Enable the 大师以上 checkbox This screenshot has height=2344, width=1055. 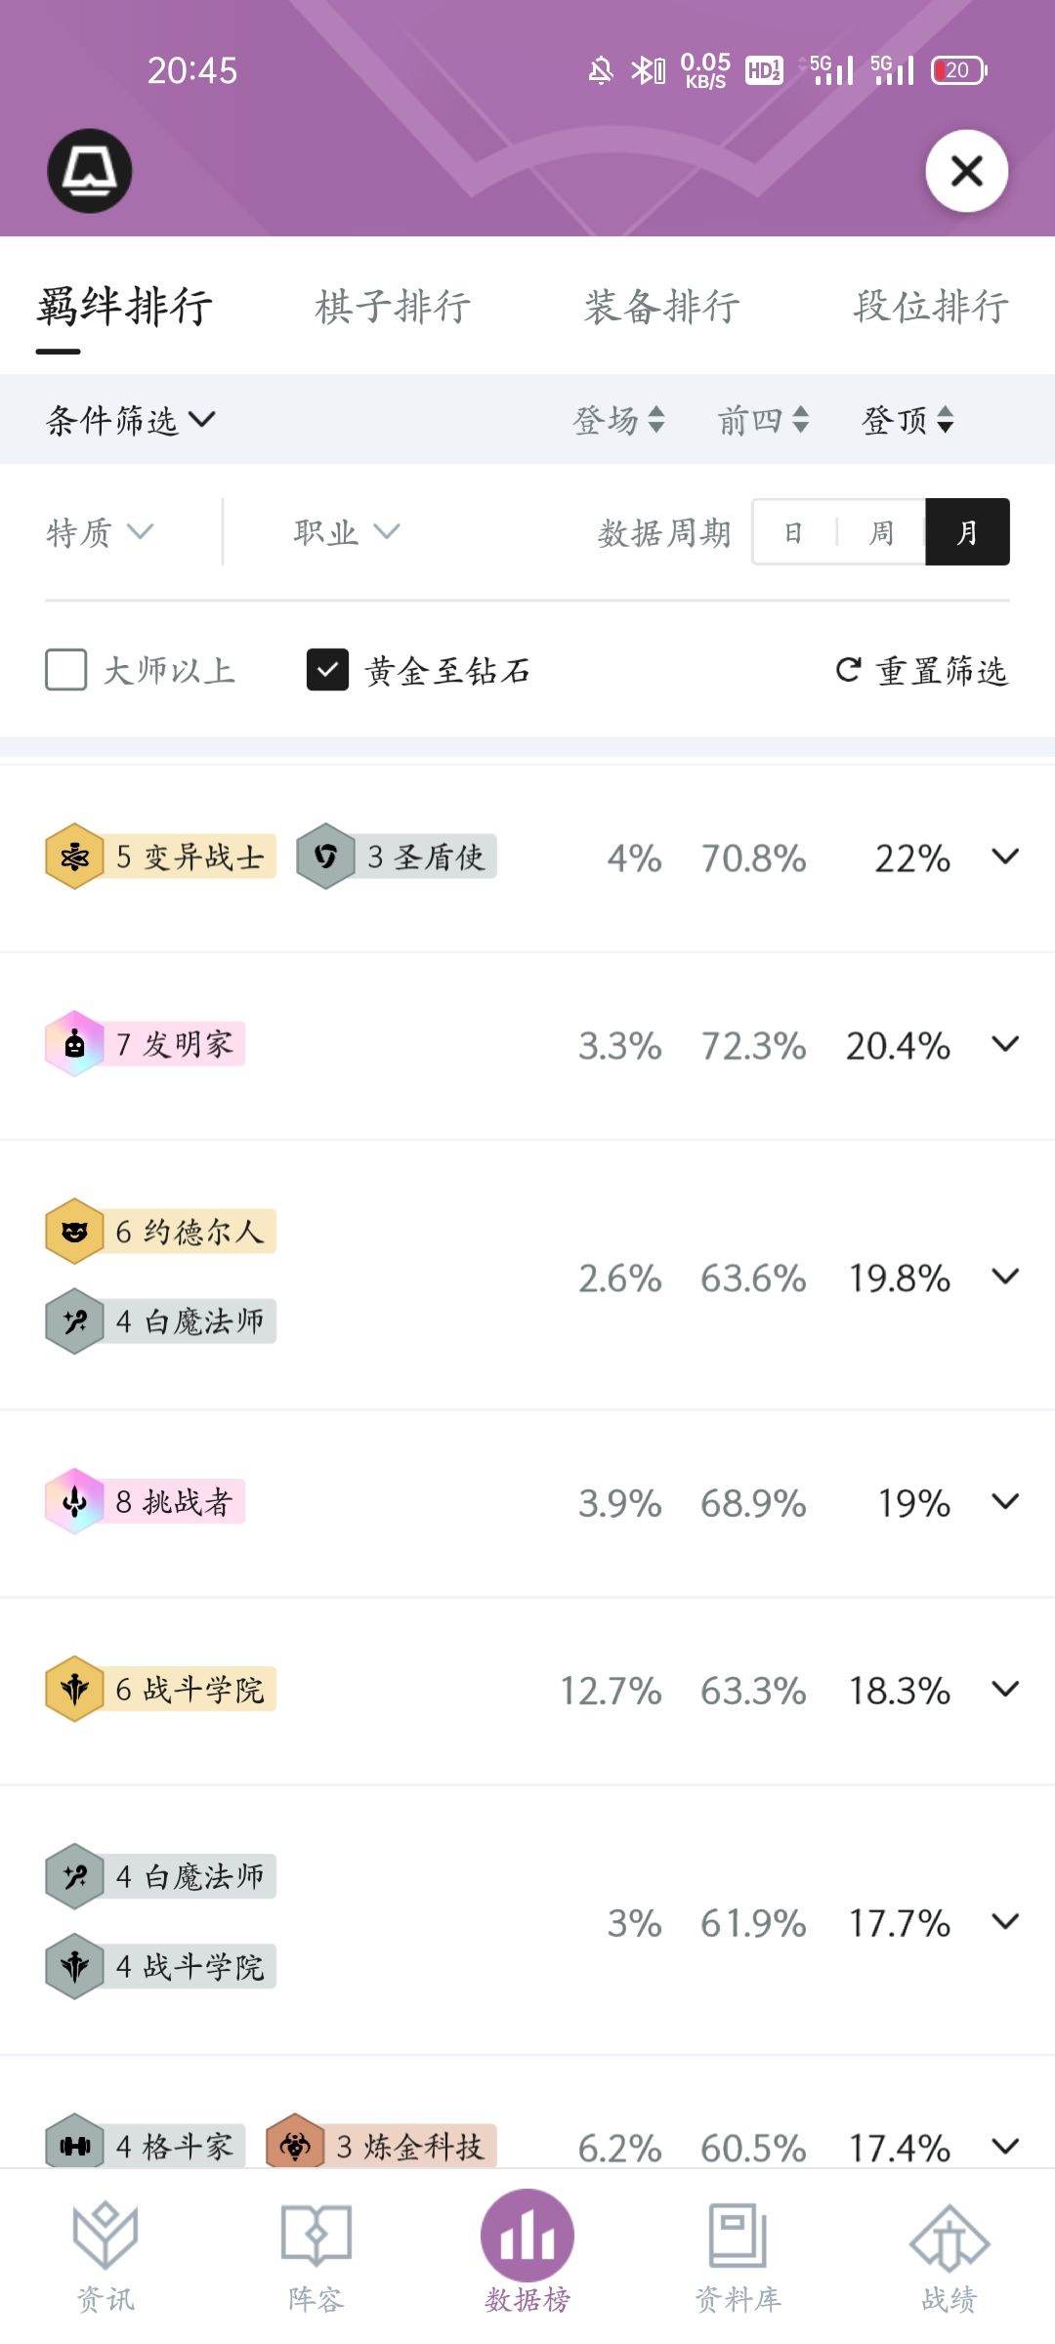[66, 670]
